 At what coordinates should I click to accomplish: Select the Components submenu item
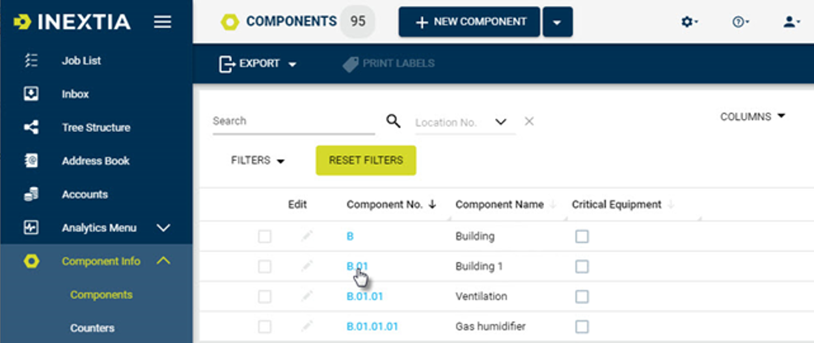102,295
